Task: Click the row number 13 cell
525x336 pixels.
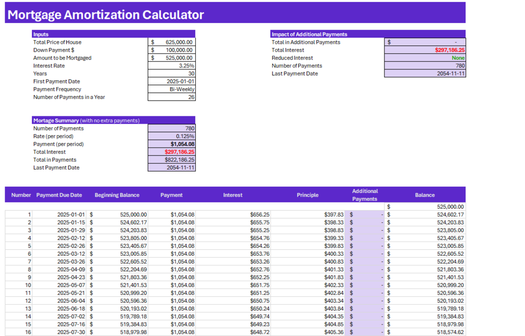Action: point(19,308)
